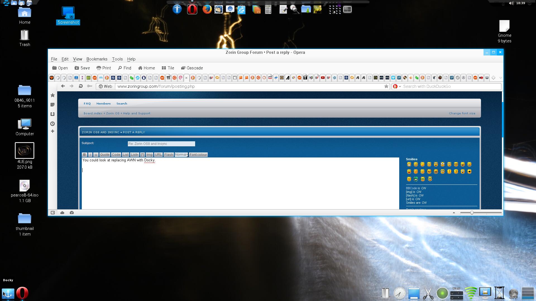Click the Quote BBCode button
The height and width of the screenshot is (301, 536).
[105, 155]
